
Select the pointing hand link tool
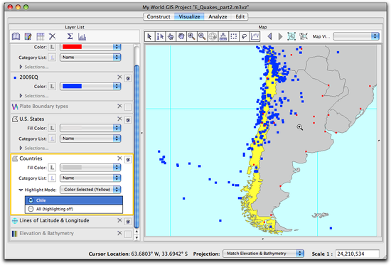coord(171,37)
